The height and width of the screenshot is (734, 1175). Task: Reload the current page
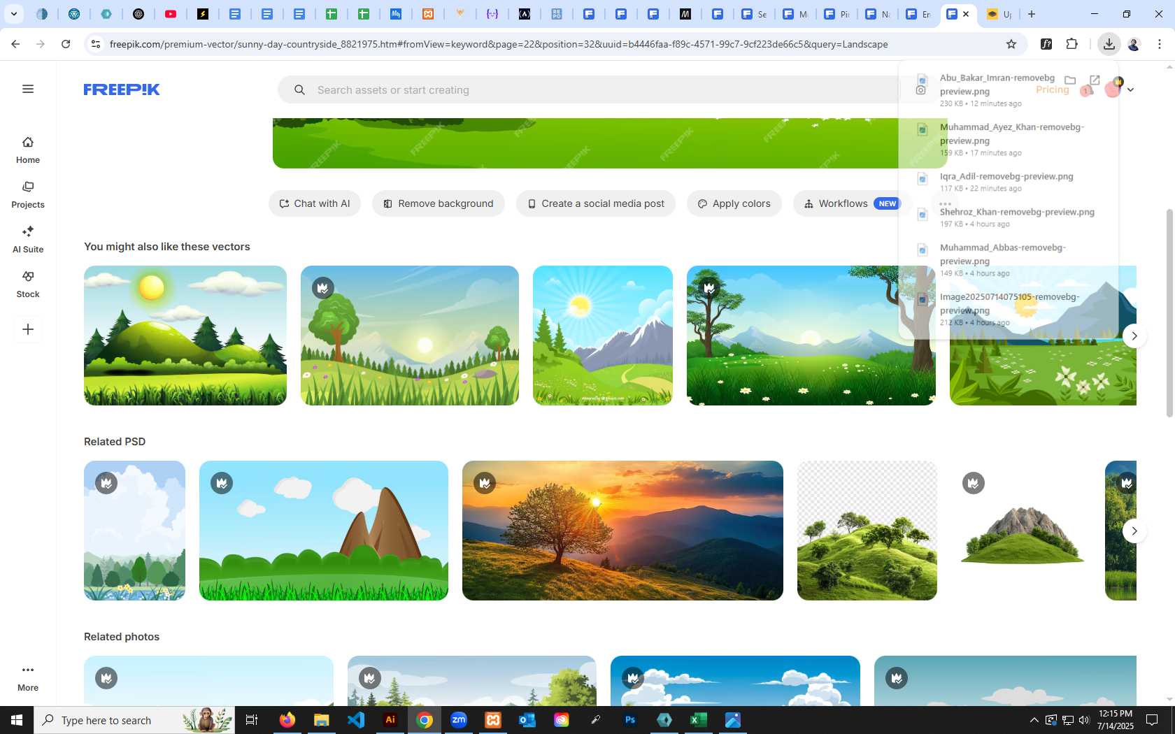pos(66,44)
